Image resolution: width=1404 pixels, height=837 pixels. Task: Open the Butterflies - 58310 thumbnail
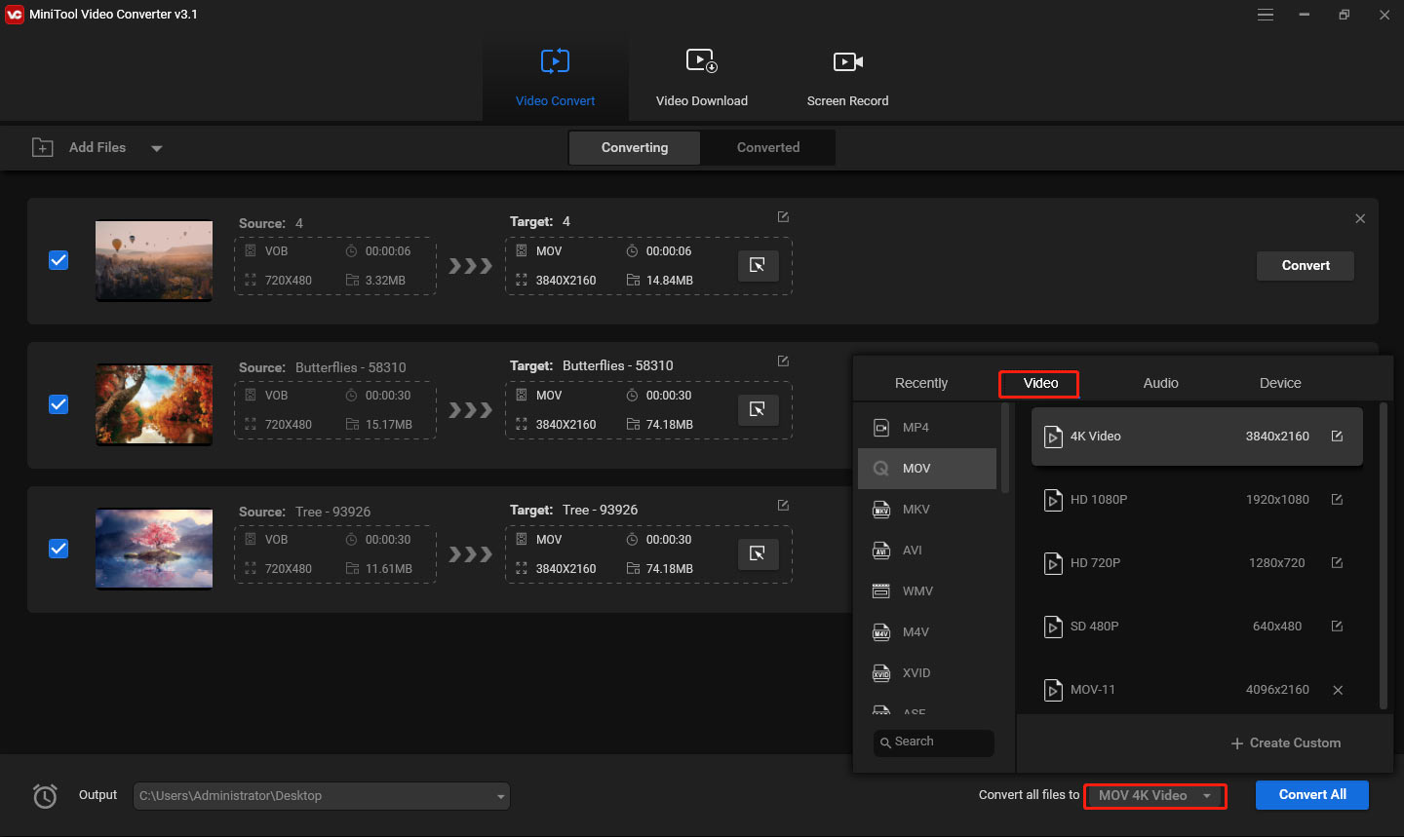point(154,404)
